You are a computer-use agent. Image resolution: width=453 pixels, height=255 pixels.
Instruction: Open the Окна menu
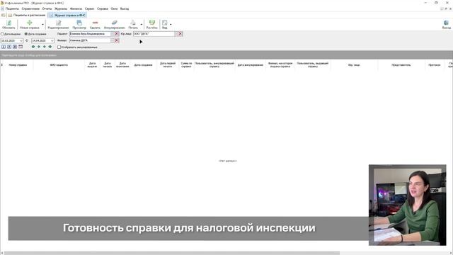point(114,8)
